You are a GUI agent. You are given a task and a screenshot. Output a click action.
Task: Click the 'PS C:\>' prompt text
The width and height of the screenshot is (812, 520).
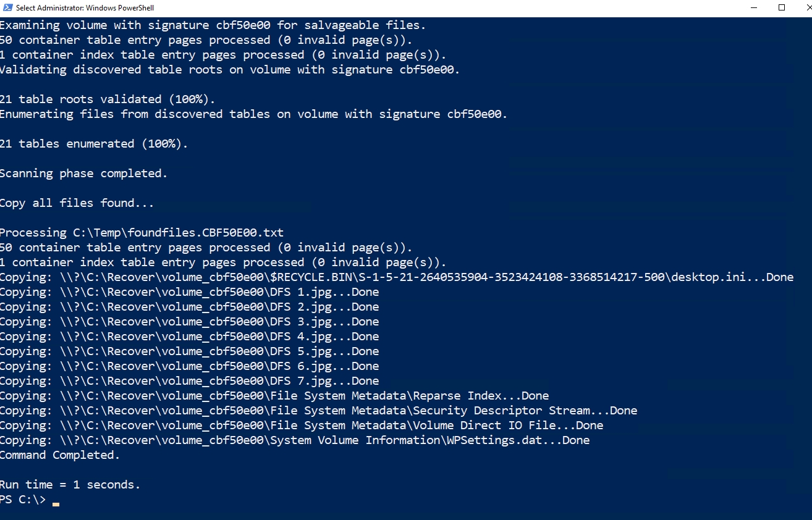(23, 500)
